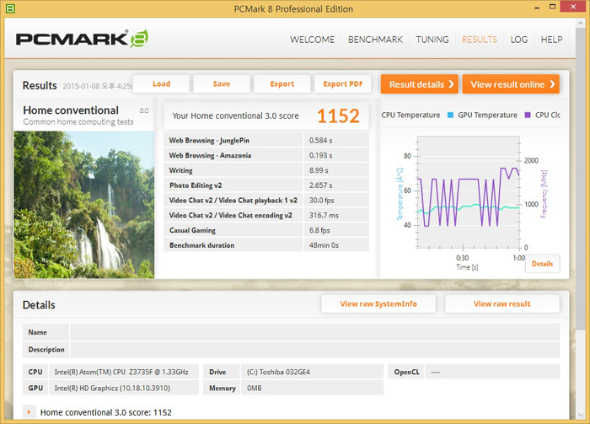This screenshot has width=590, height=424.
Task: Click the GPU Temperature legend color square
Action: pos(450,115)
